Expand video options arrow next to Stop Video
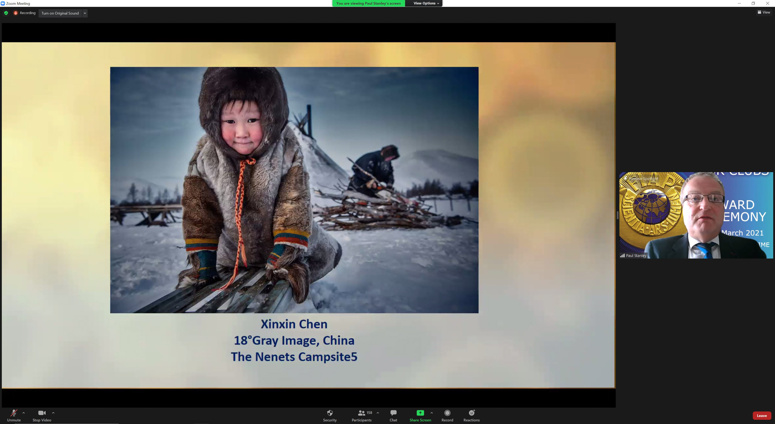Image resolution: width=775 pixels, height=424 pixels. [53, 413]
